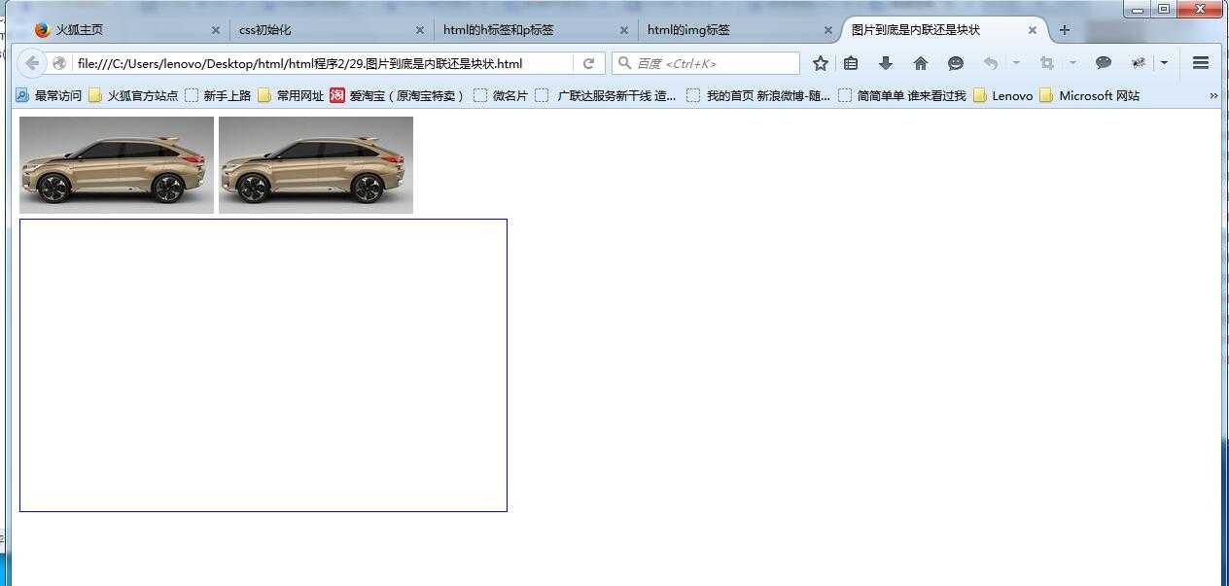Click the crop screenshot toolbar icon
This screenshot has height=586, width=1229.
[1047, 63]
